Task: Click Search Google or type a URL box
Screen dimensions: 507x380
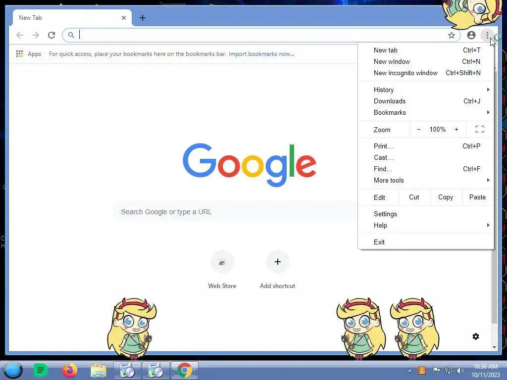Action: [x=236, y=212]
